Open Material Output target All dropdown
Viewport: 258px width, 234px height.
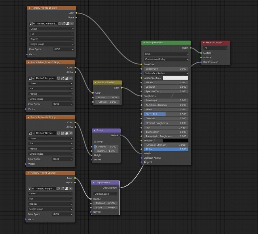[x=215, y=48]
